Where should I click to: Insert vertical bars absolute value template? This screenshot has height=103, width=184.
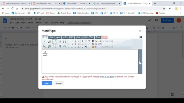click(x=60, y=46)
